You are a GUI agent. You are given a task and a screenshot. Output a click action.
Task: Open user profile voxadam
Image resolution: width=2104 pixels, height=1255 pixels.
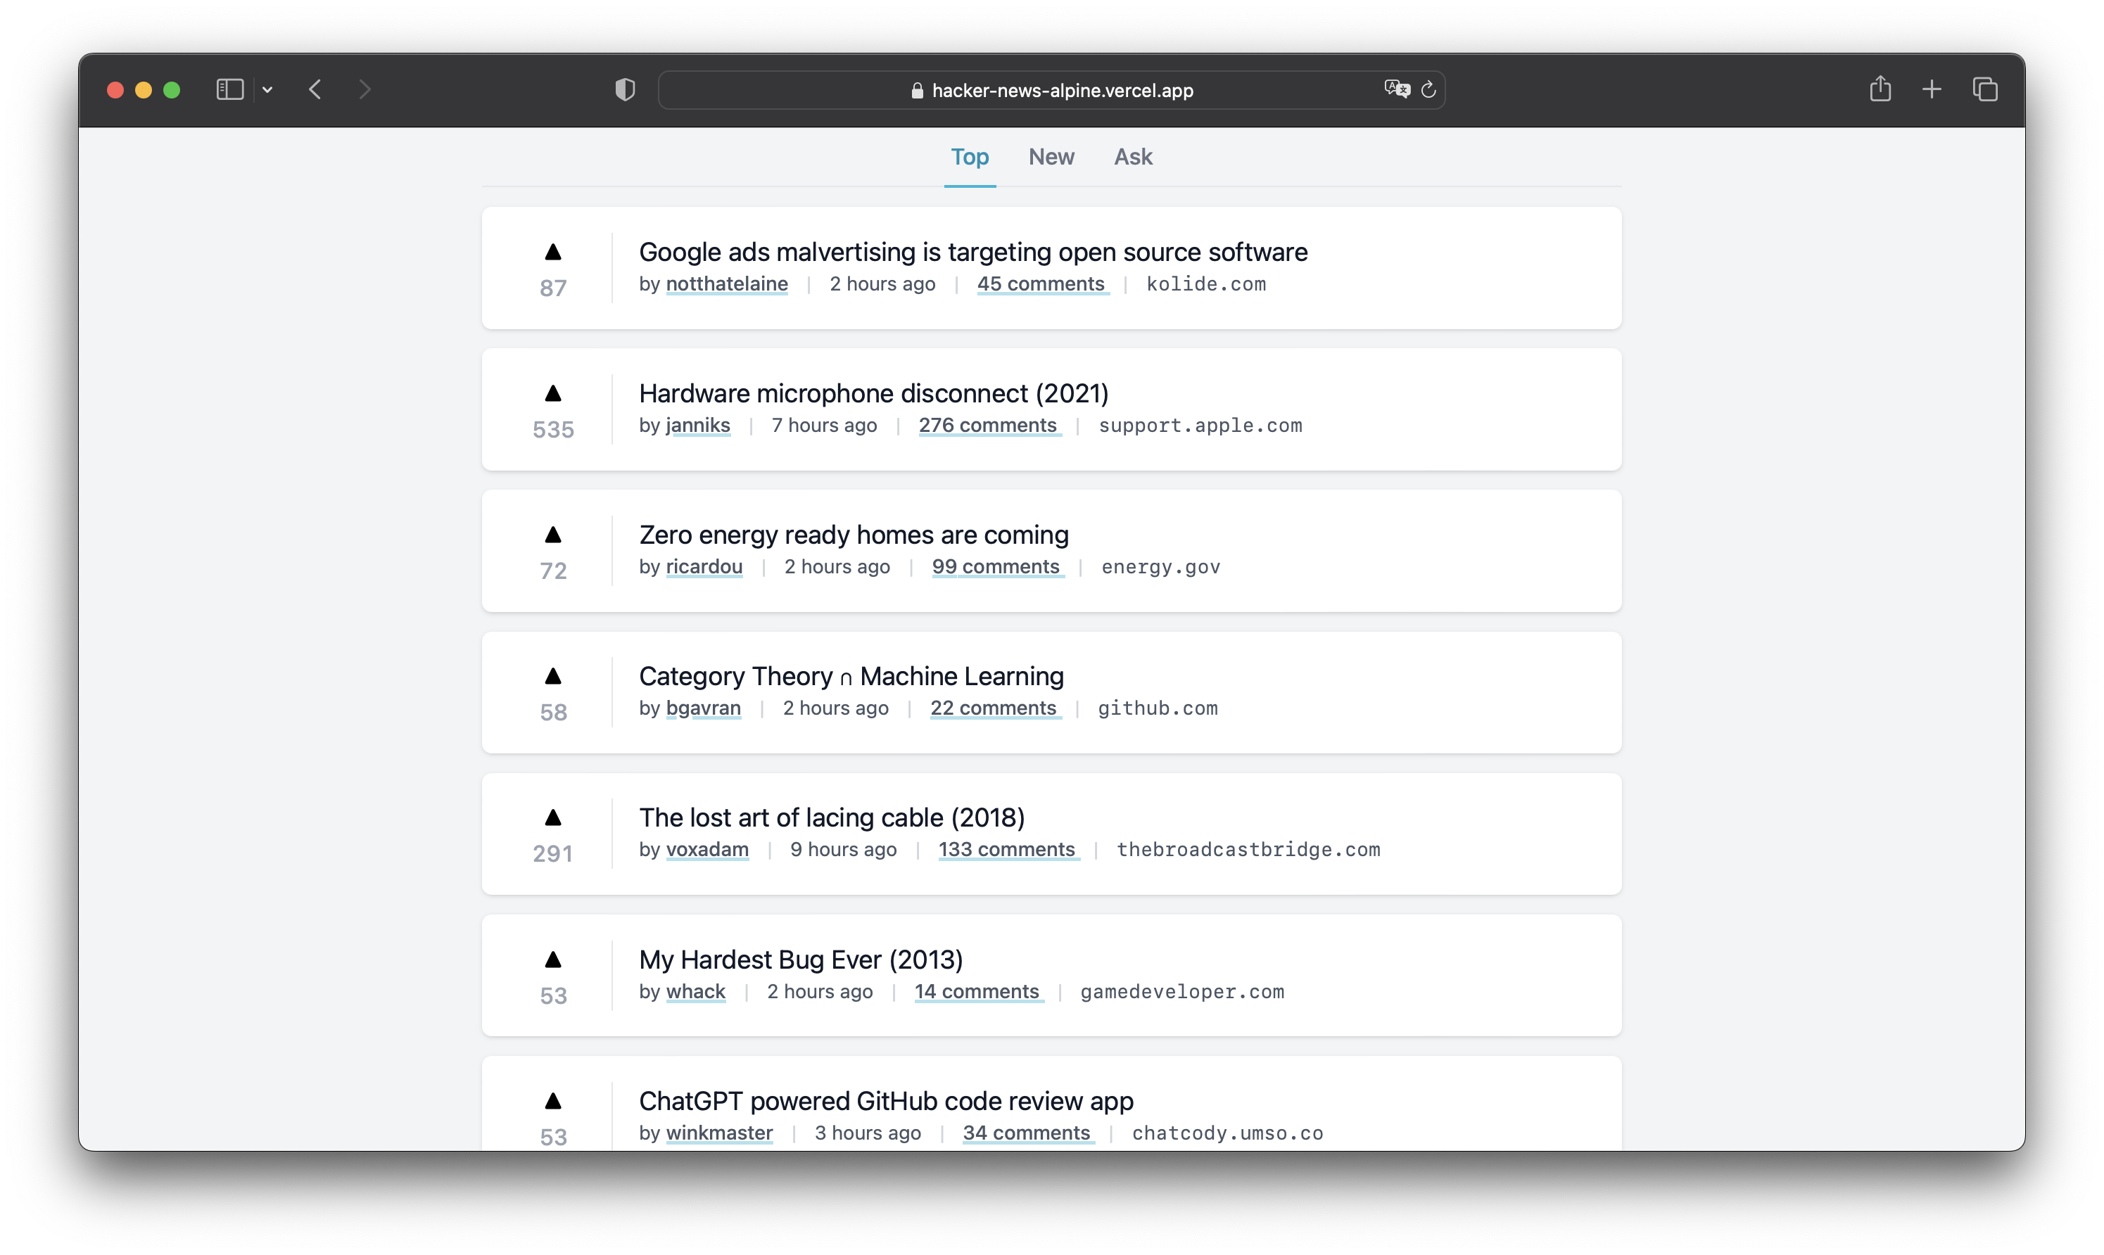[x=707, y=849]
